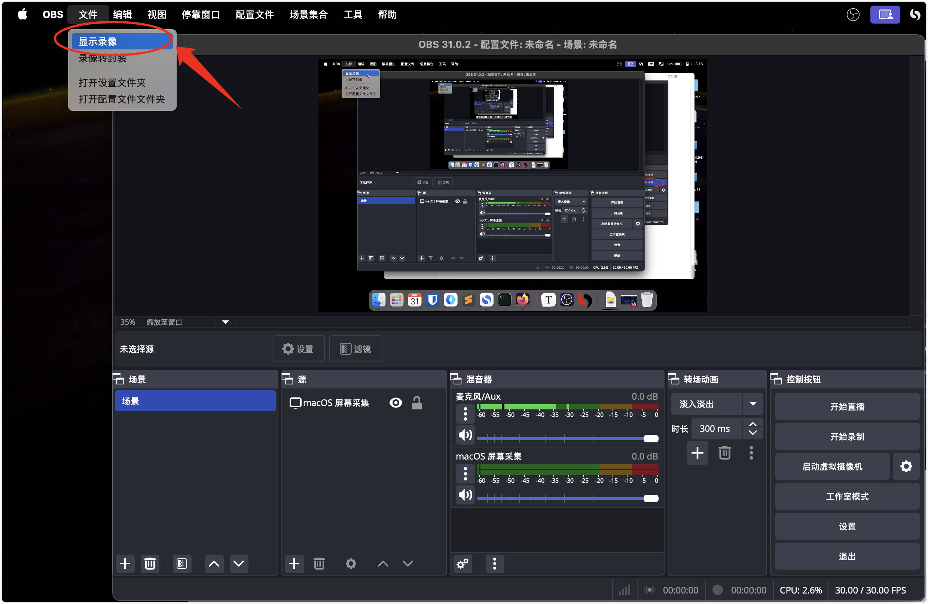The image size is (928, 604).
Task: Add a transition with the plus button
Action: click(697, 453)
